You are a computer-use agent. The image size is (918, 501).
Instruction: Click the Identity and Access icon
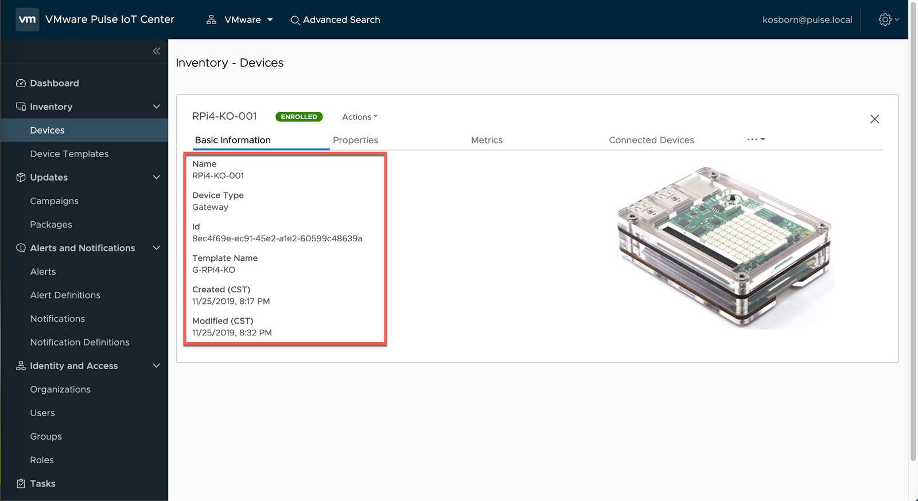tap(21, 366)
